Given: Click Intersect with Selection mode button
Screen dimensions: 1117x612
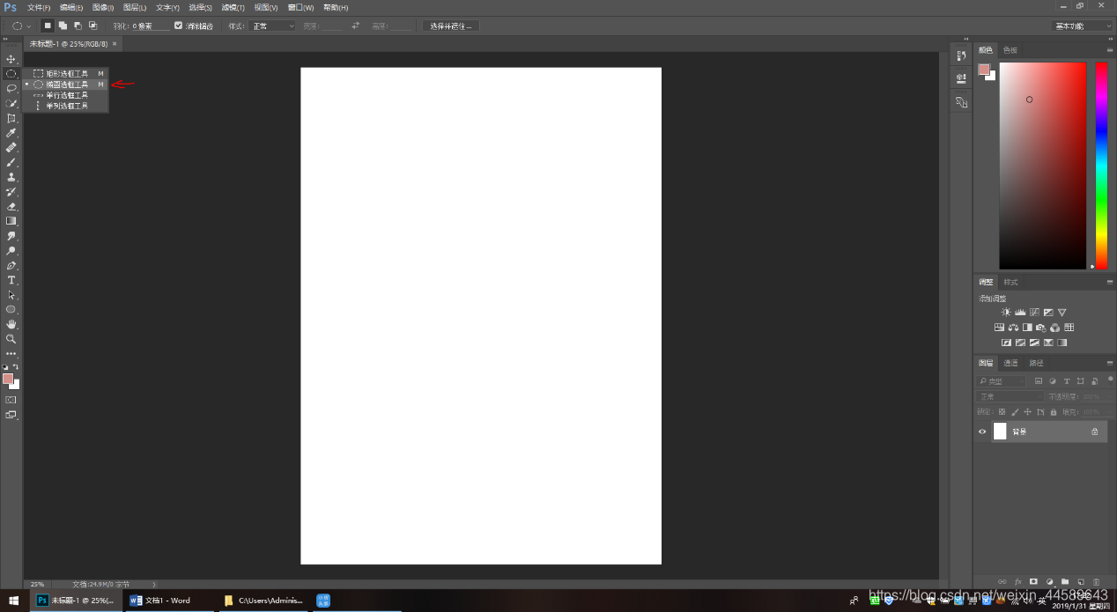Looking at the screenshot, I should coord(92,26).
